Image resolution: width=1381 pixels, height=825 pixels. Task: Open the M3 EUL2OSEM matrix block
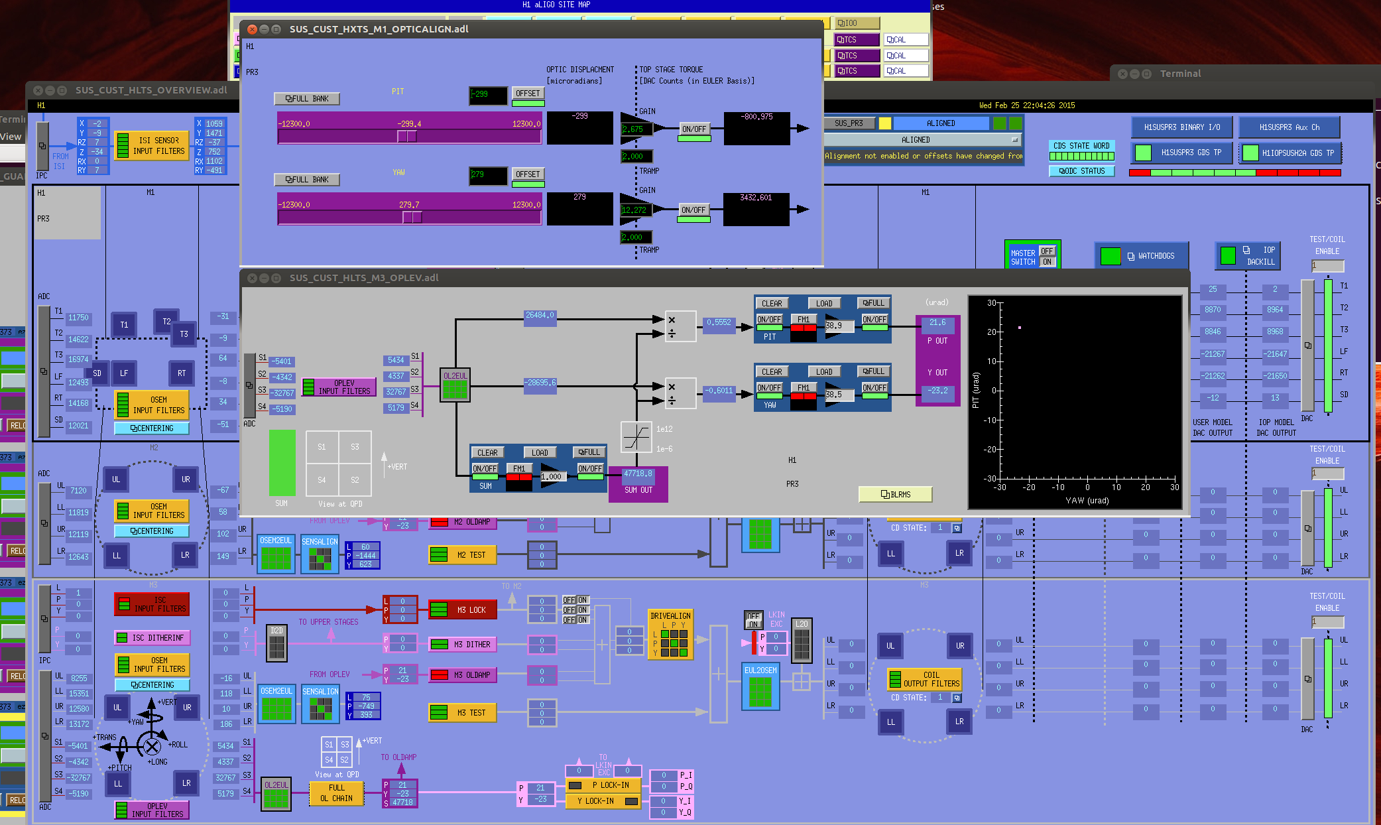tap(760, 688)
